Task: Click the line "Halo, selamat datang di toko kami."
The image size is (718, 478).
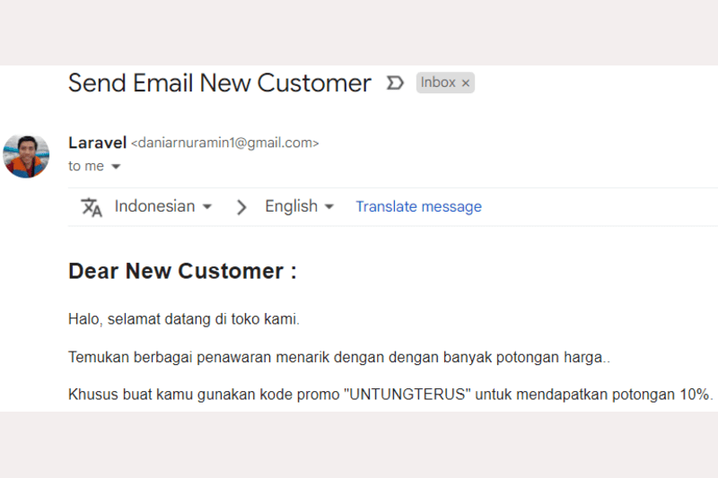Action: (x=184, y=318)
